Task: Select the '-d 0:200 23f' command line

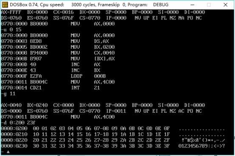Action: tap(18, 123)
